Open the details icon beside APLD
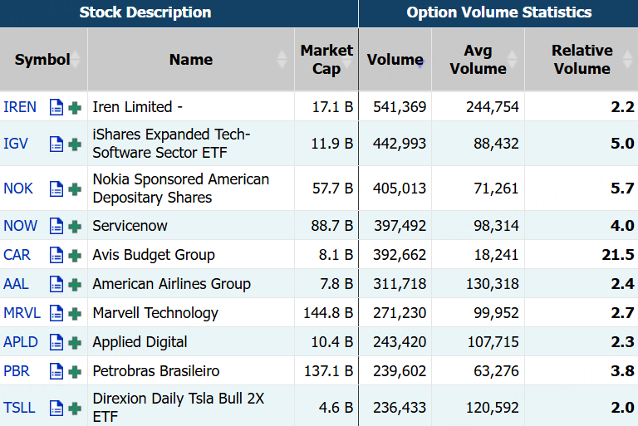 coord(56,342)
